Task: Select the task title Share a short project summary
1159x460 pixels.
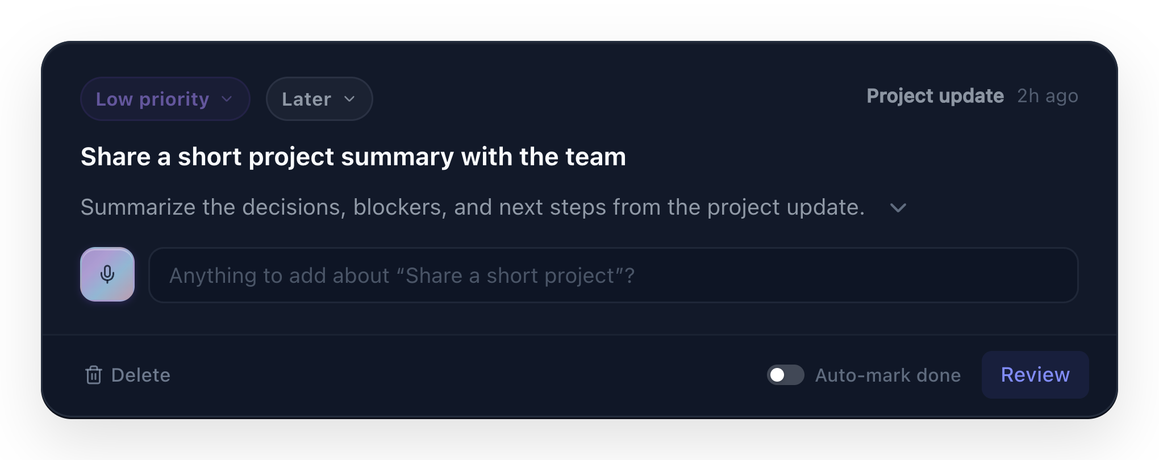Action: pyautogui.click(x=353, y=157)
